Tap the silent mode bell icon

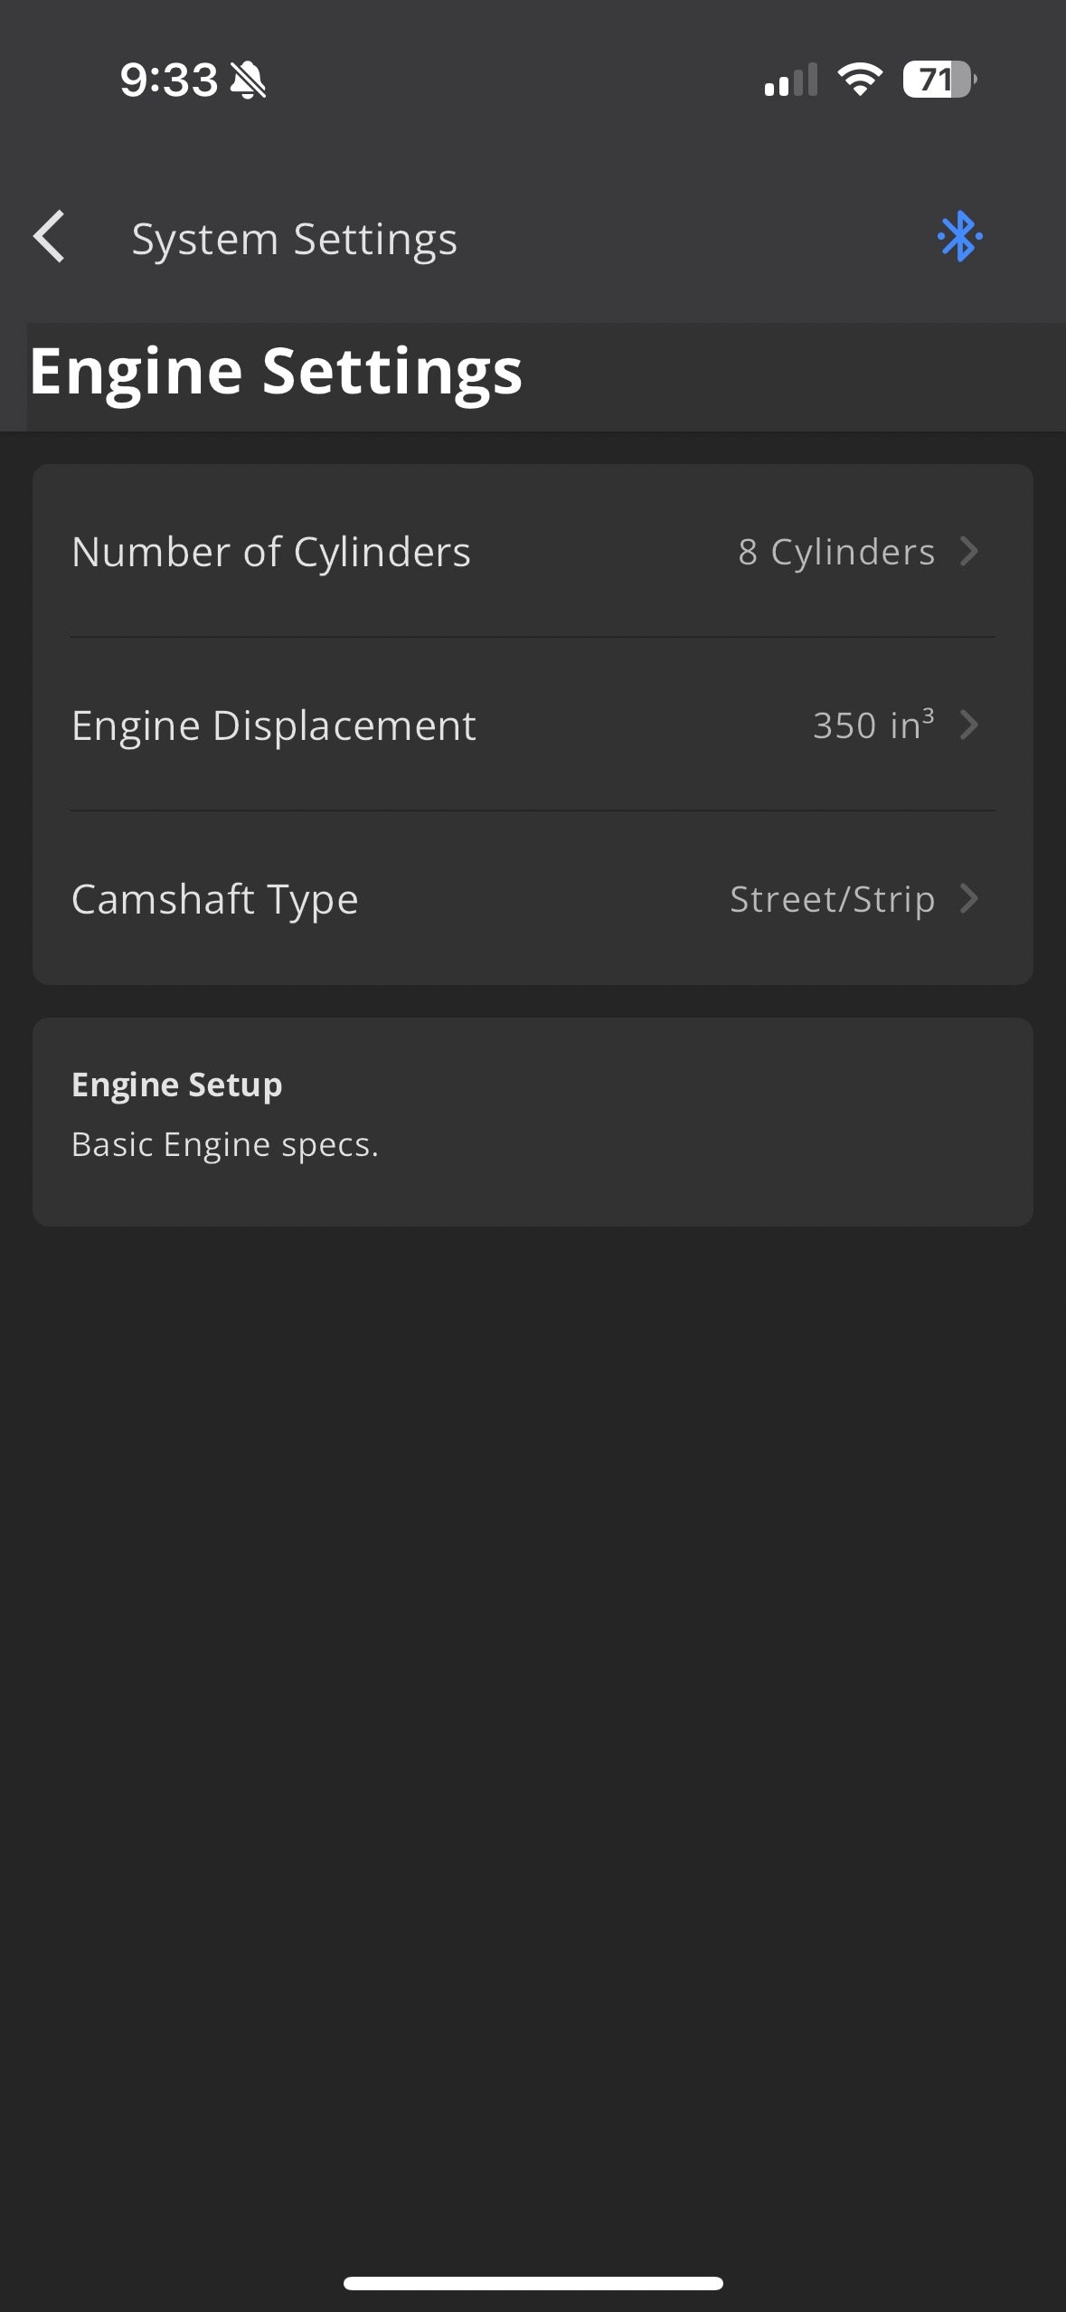tap(248, 80)
